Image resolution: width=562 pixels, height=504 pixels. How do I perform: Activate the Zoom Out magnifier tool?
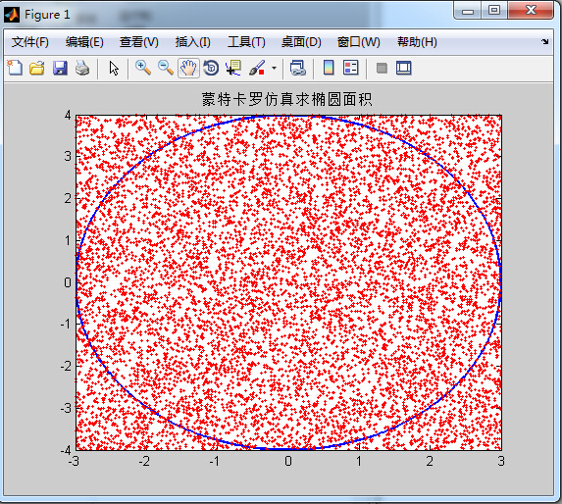tap(166, 68)
